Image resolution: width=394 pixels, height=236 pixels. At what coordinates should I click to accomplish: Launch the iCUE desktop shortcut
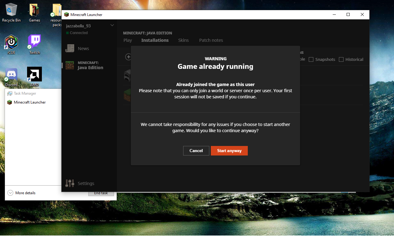click(x=11, y=45)
